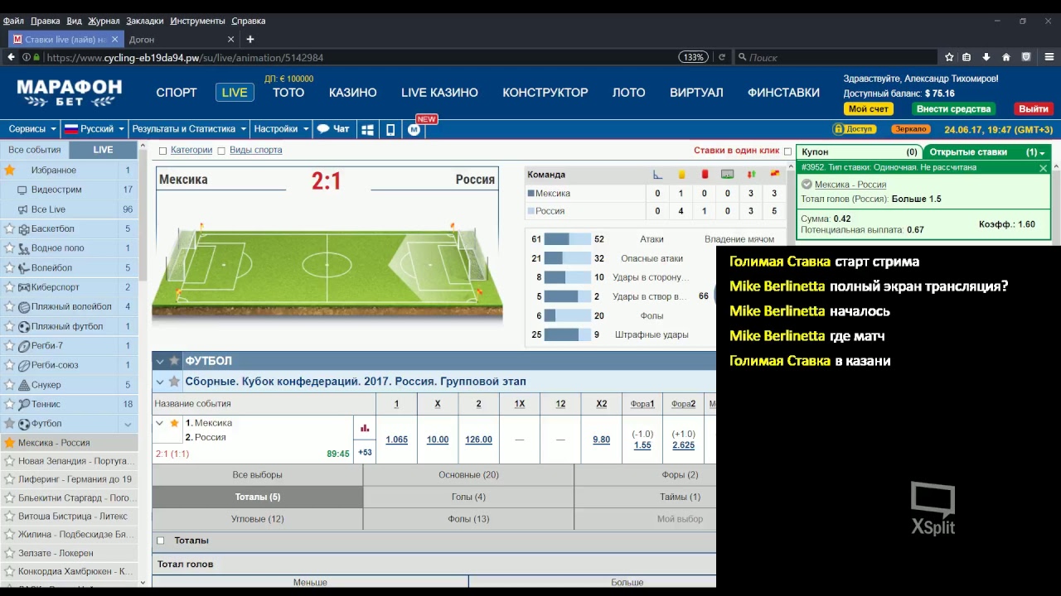The image size is (1061, 596).
Task: Click the red Выйти button
Action: [x=1034, y=109]
